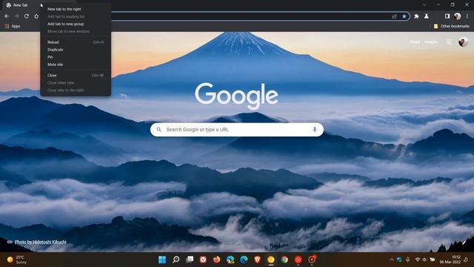Open the Extensions puzzle icon
The width and height of the screenshot is (474, 267).
[x=416, y=16]
